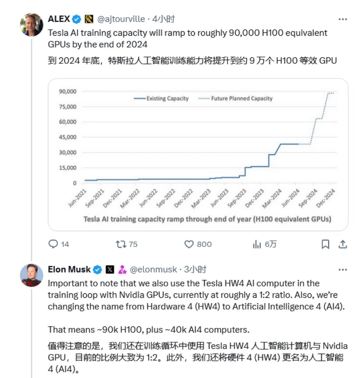Open the Tesla AI capacity chart image
The width and height of the screenshot is (364, 378).
pos(198,155)
